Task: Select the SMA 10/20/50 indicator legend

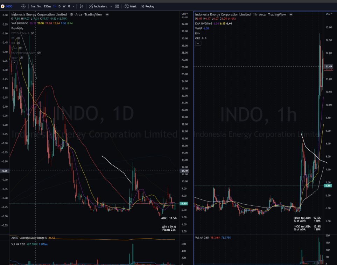Action: coord(20,23)
